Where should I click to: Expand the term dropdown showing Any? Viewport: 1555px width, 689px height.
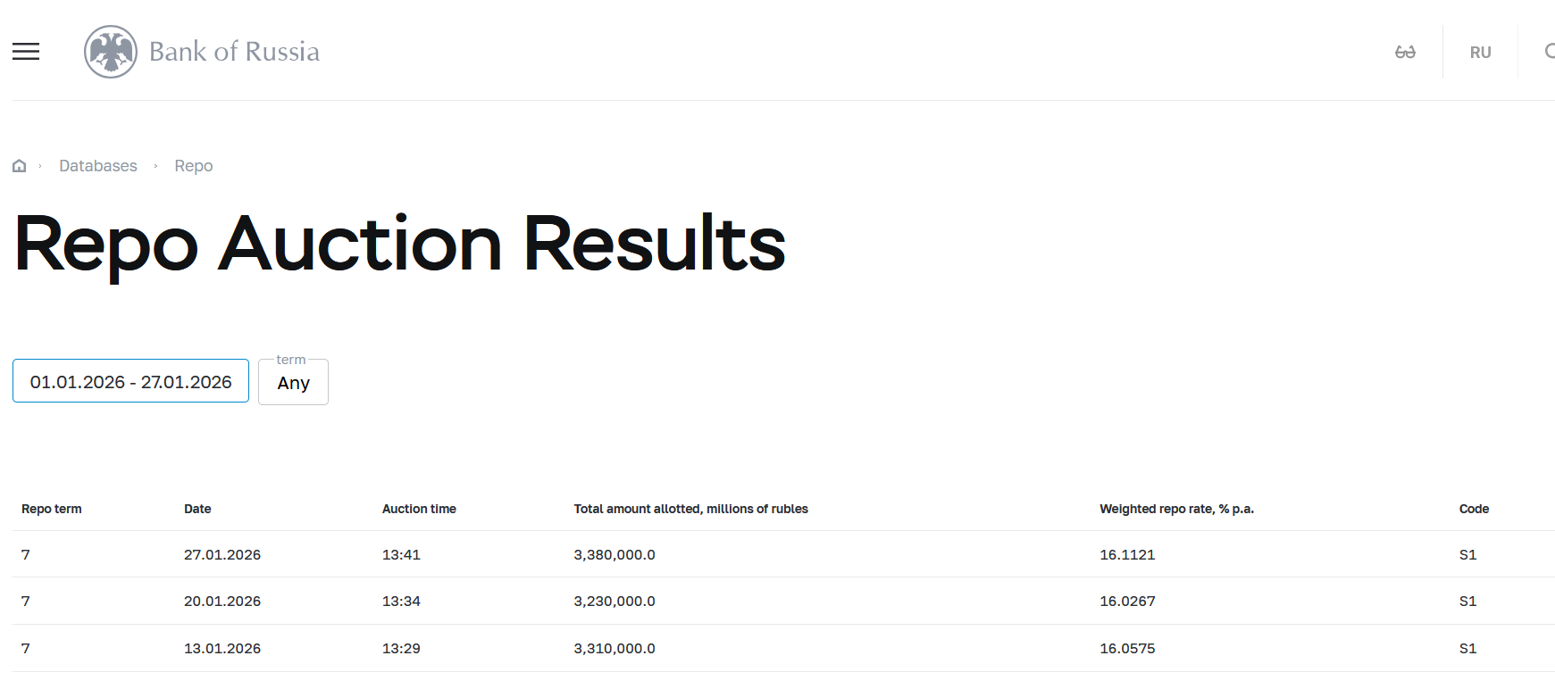coord(293,383)
